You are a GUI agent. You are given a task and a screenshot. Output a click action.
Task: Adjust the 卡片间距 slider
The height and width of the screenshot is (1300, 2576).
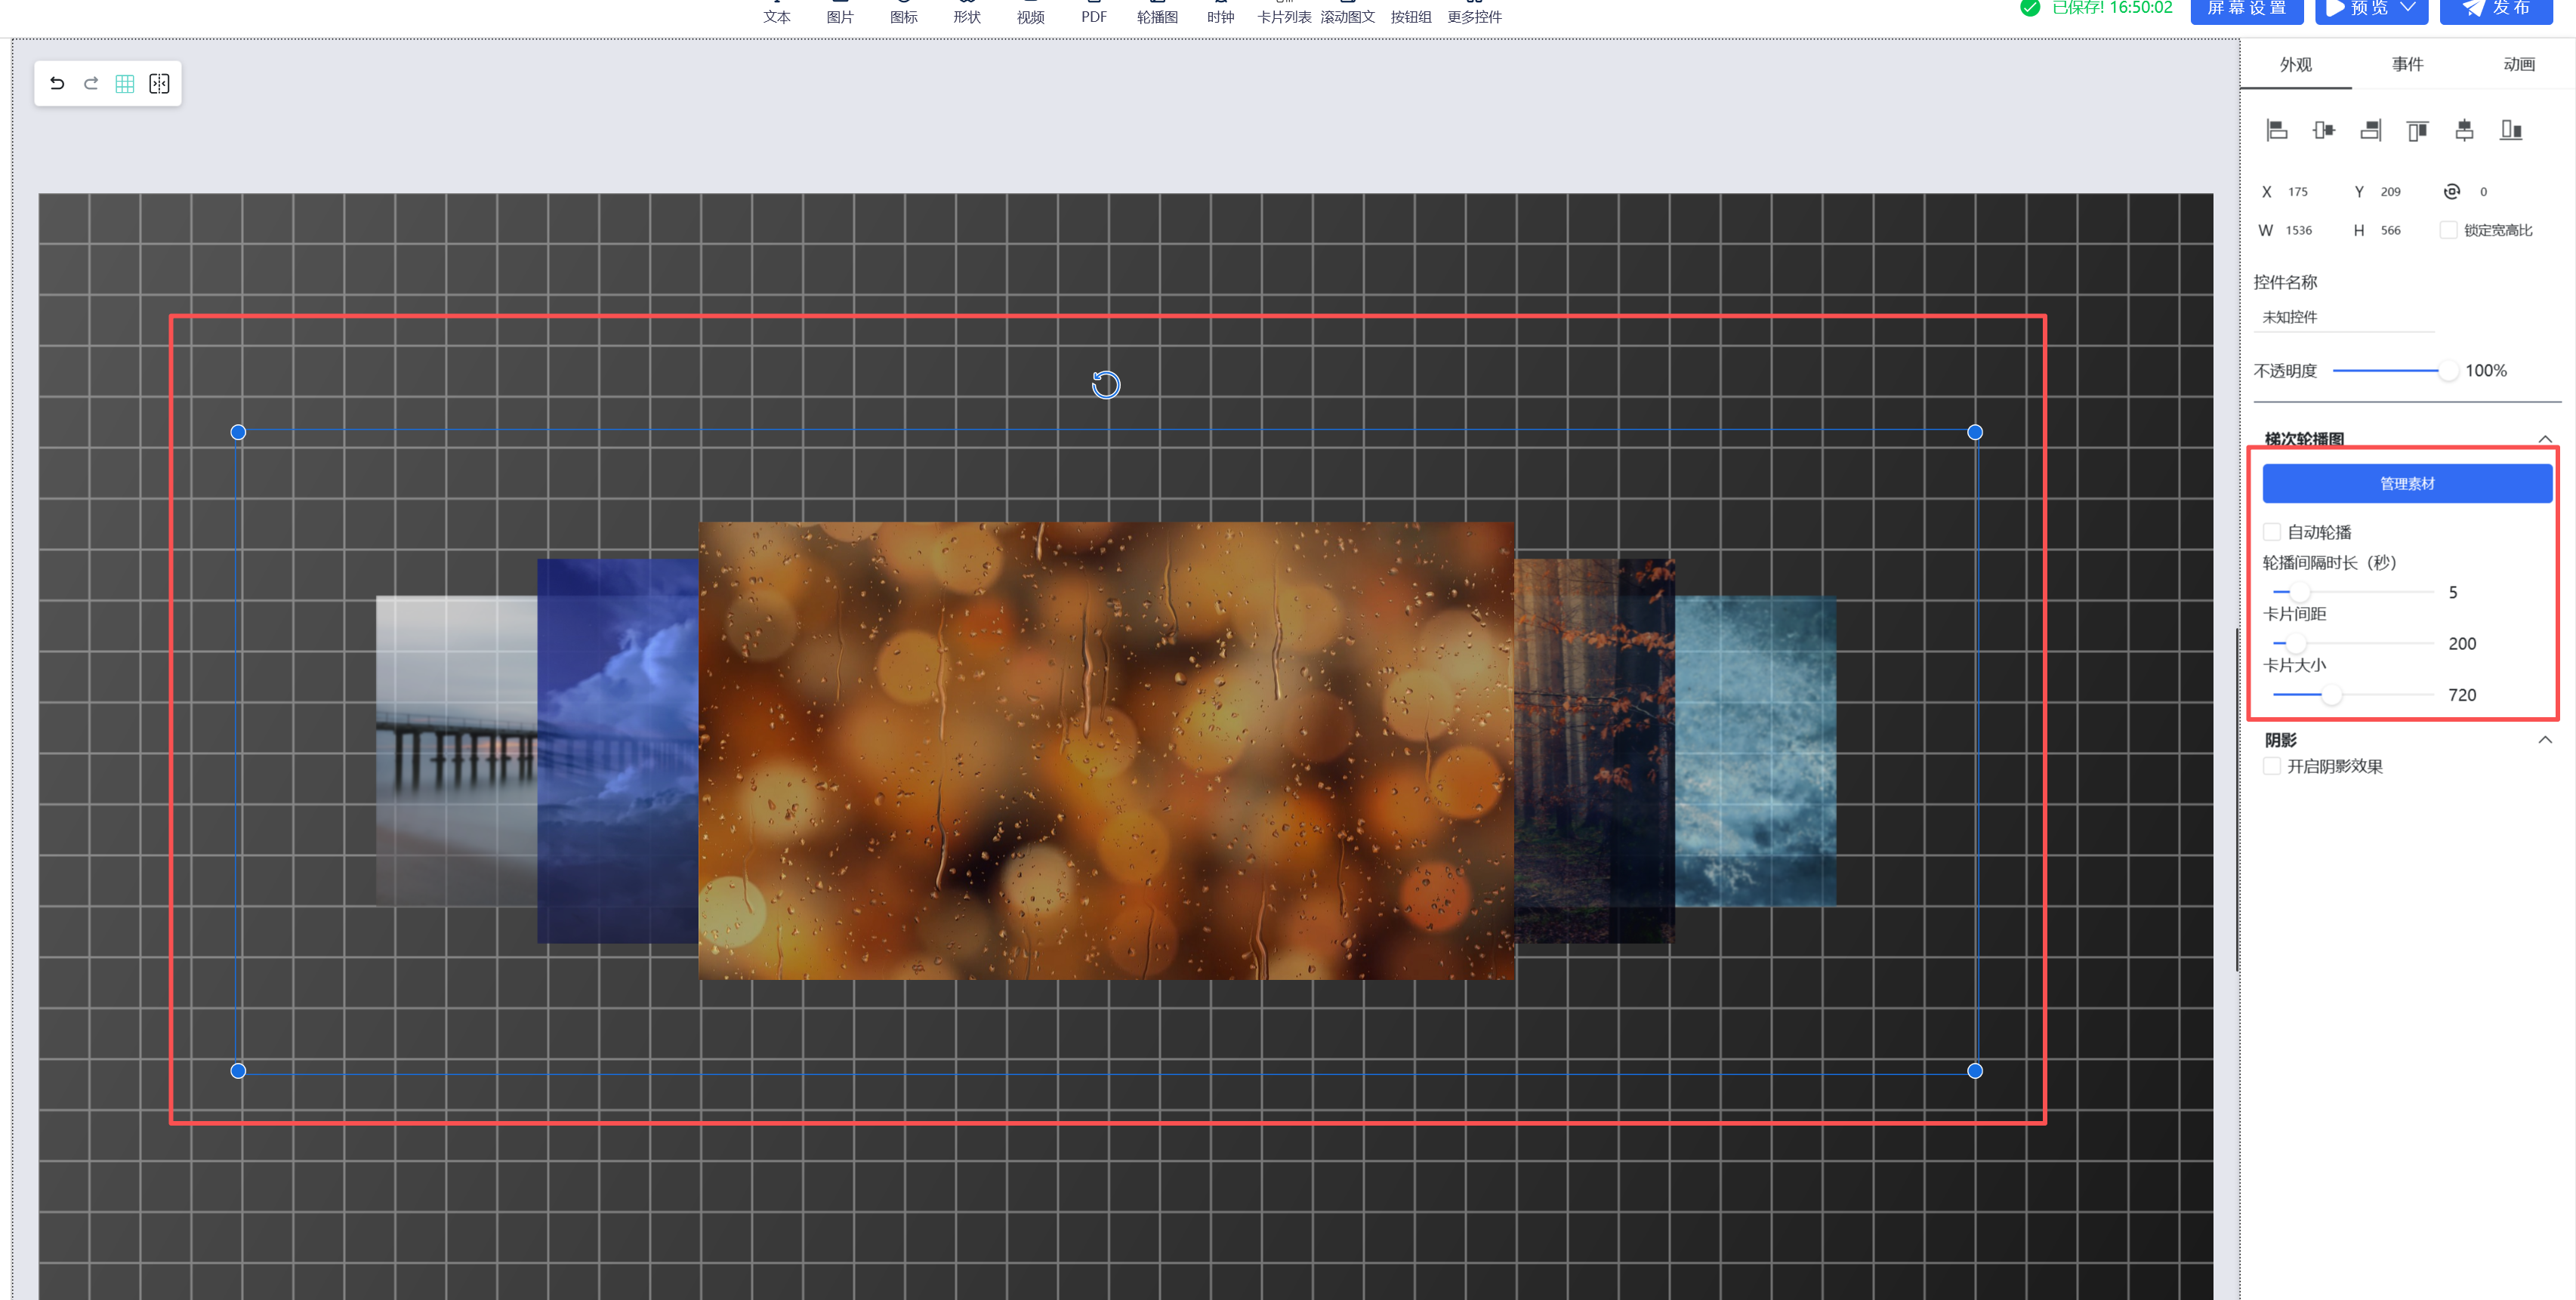(x=2352, y=643)
